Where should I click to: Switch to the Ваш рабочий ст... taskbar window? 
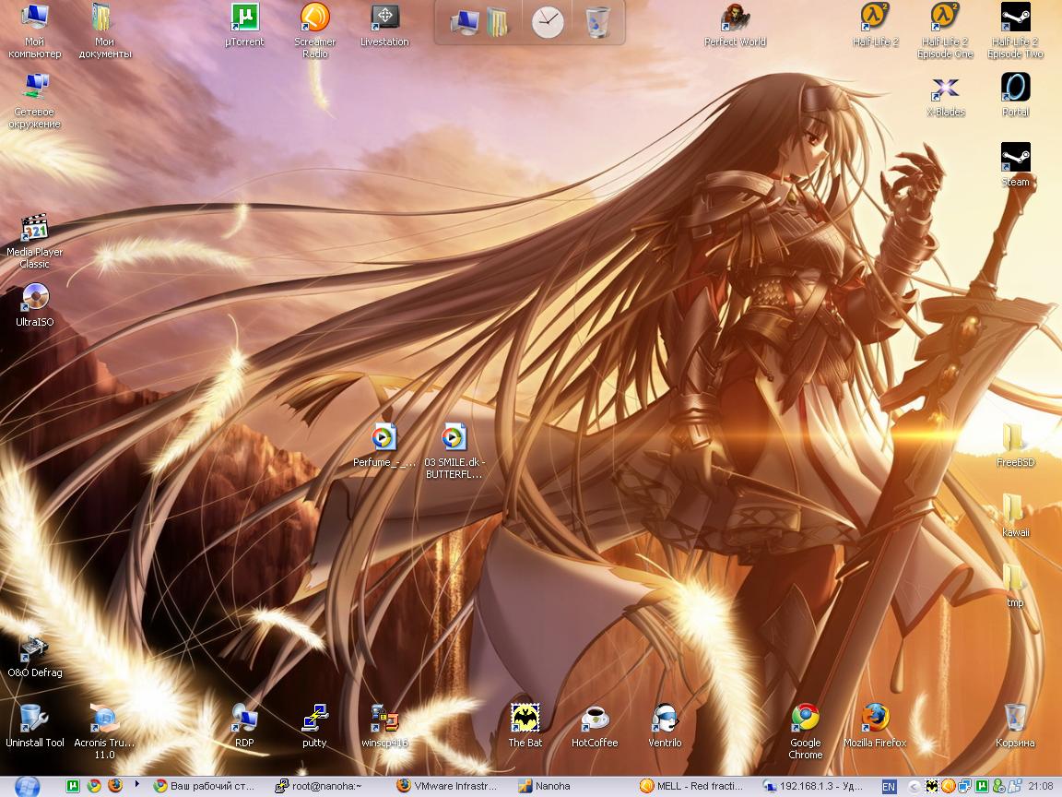[206, 786]
